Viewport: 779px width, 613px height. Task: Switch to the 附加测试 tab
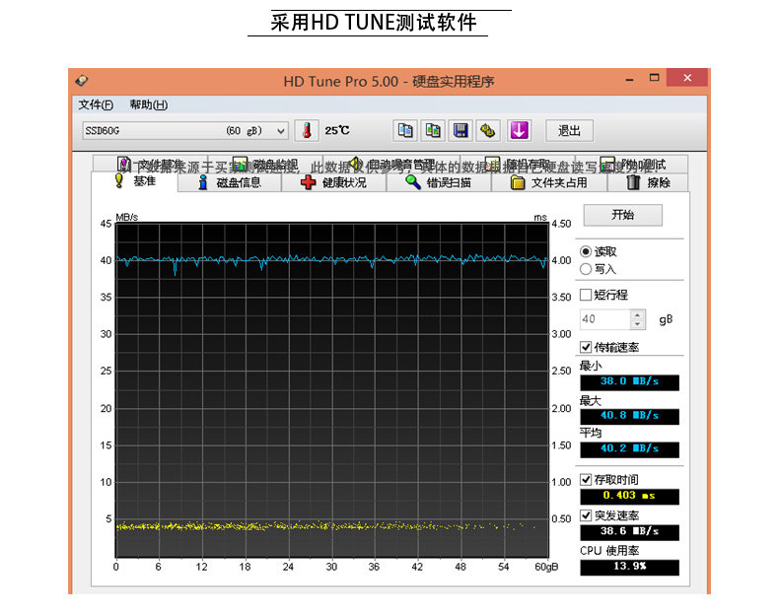pos(632,165)
